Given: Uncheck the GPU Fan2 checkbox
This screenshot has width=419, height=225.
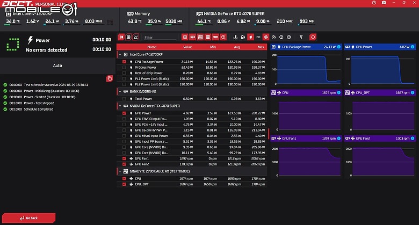Looking at the screenshot, I should tap(124, 164).
